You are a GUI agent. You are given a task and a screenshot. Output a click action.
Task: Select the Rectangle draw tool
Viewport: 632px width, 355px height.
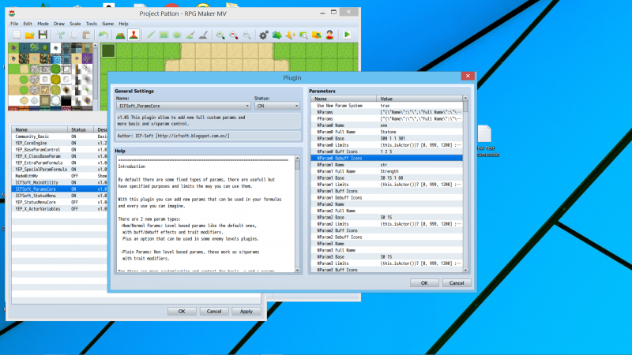[x=164, y=35]
